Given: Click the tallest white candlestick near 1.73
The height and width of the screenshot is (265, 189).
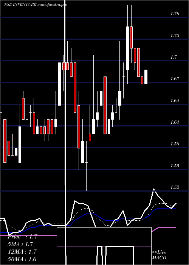Looking at the screenshot, I should (127, 48).
